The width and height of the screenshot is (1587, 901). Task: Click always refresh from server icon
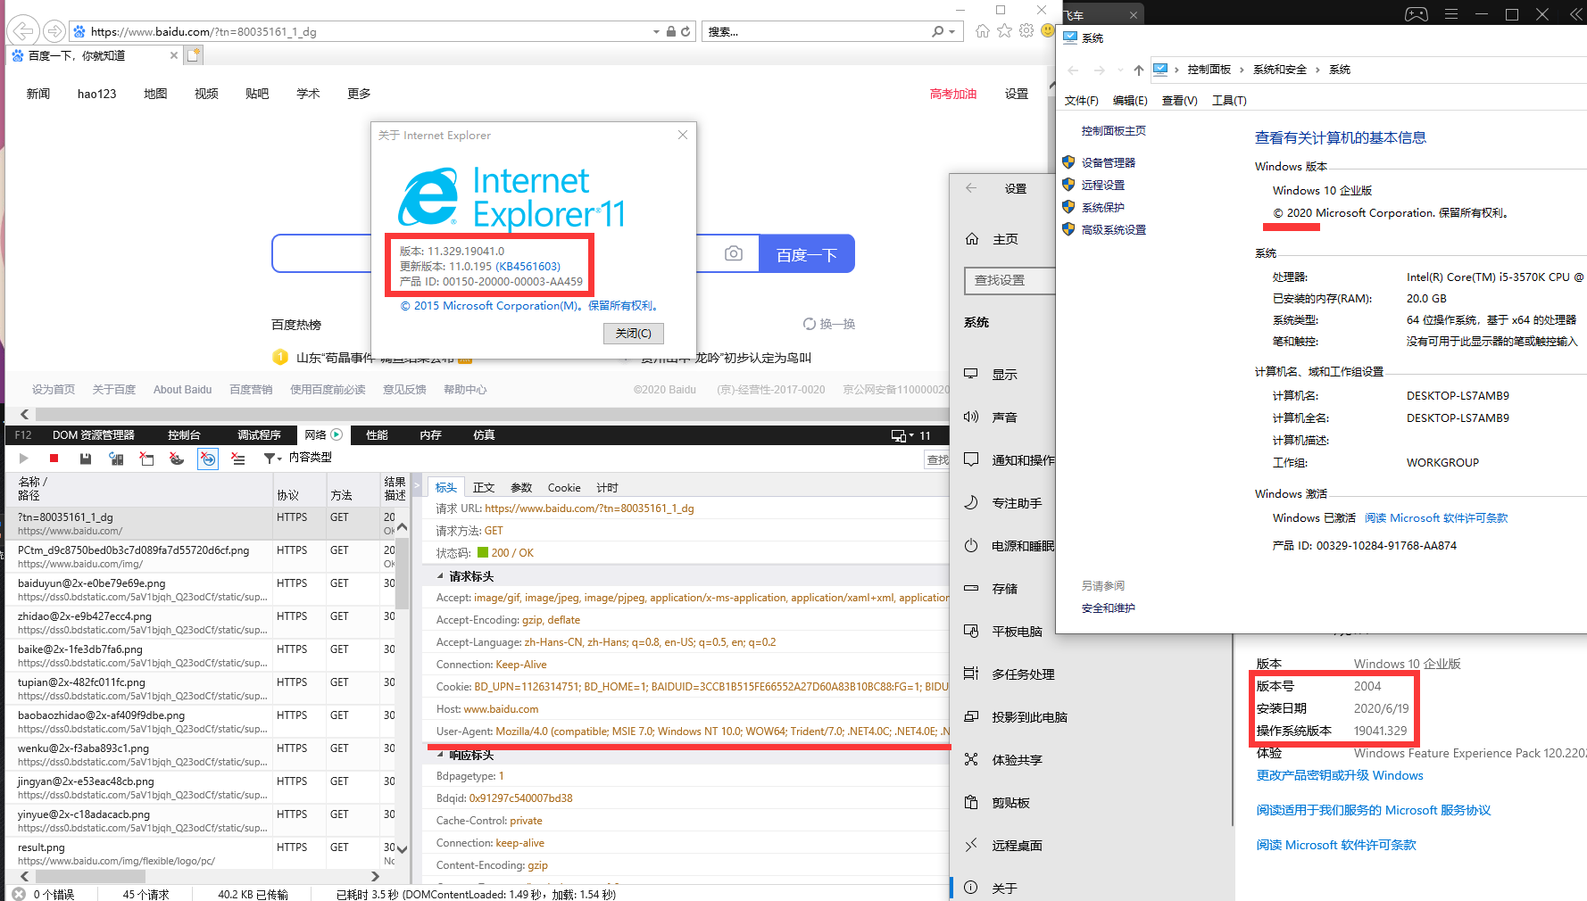coord(116,459)
